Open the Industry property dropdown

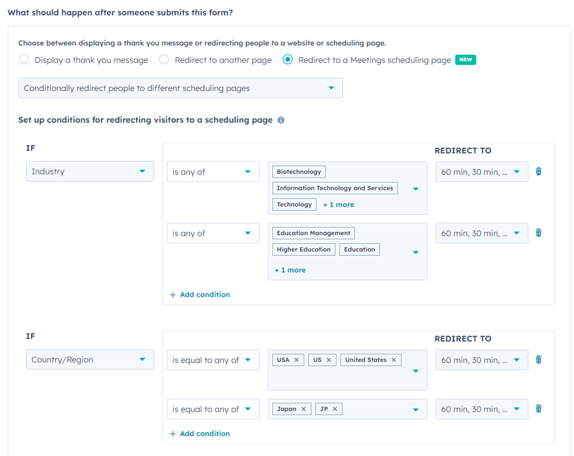[90, 172]
